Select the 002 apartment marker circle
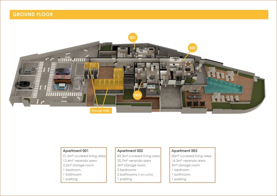Viewport: 277px width, 196px height. tap(192, 48)
